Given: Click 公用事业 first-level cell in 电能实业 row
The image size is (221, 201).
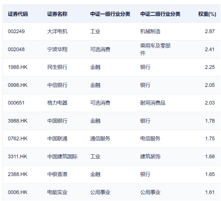Looking at the screenshot, I should click(x=100, y=192).
